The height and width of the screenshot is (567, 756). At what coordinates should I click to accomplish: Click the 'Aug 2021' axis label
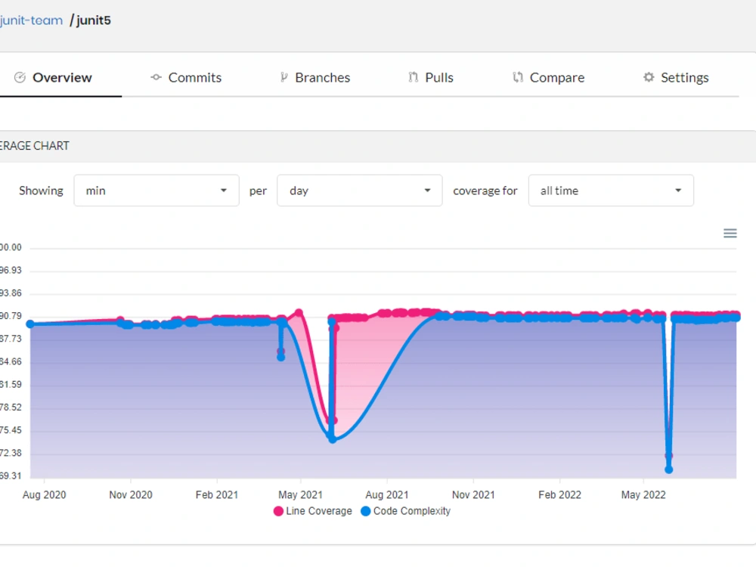click(x=386, y=494)
